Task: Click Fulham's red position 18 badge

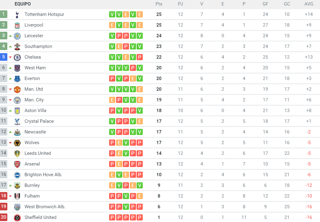Action: coord(4,196)
